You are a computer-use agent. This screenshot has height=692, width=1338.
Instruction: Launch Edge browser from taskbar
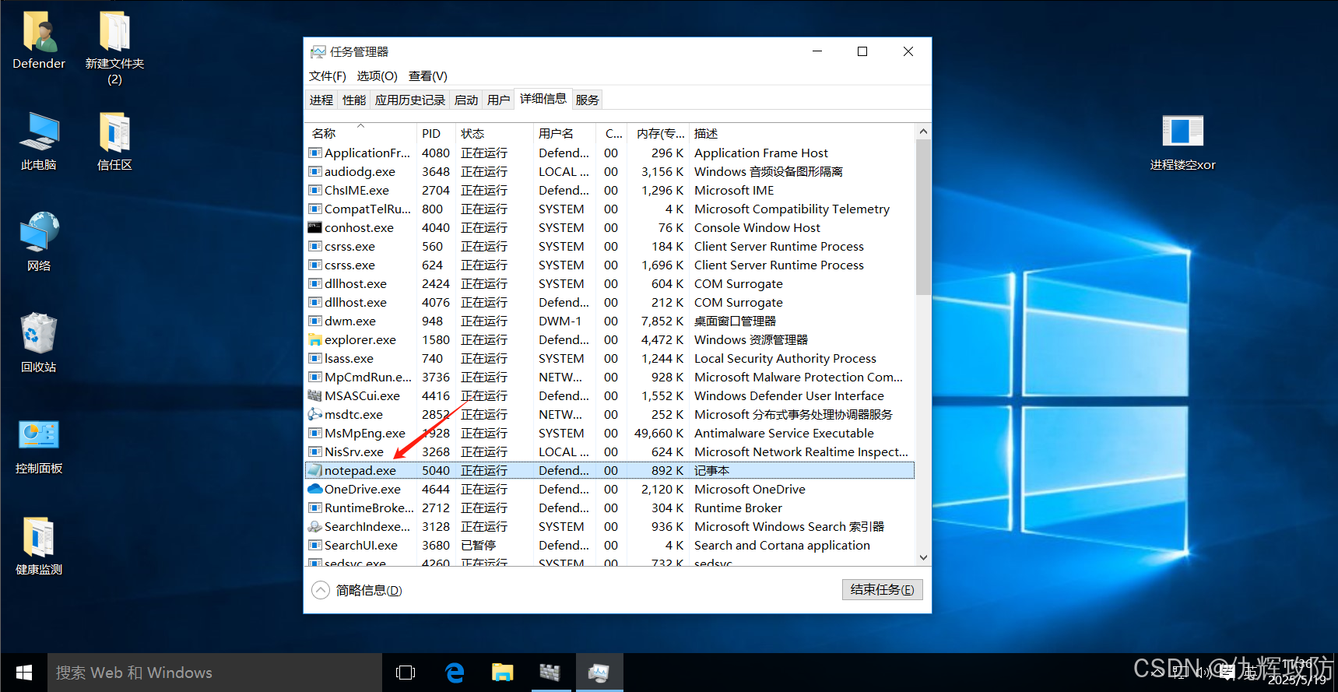[x=455, y=673]
